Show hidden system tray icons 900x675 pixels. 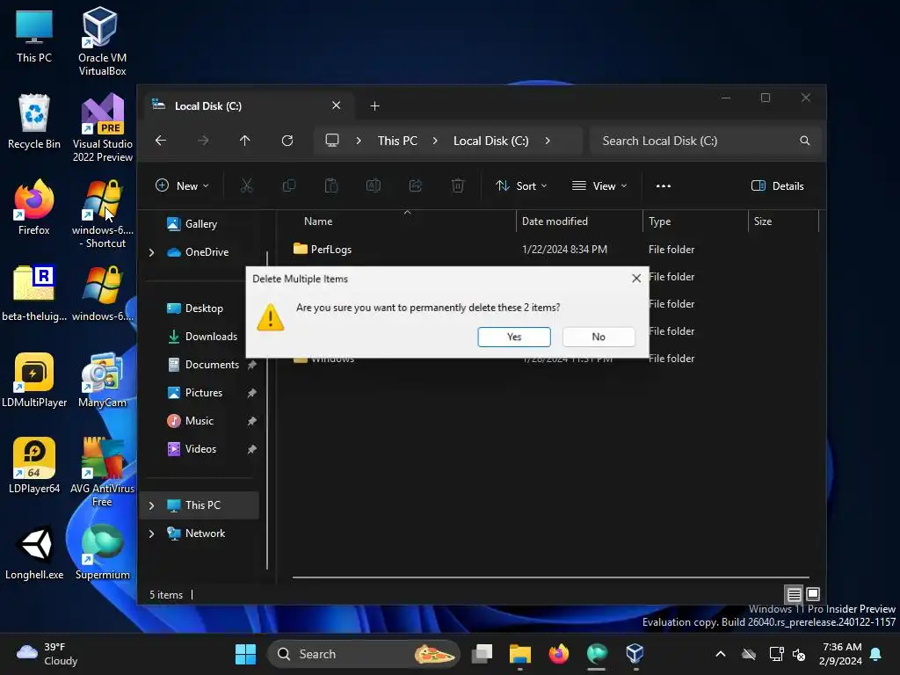point(721,654)
